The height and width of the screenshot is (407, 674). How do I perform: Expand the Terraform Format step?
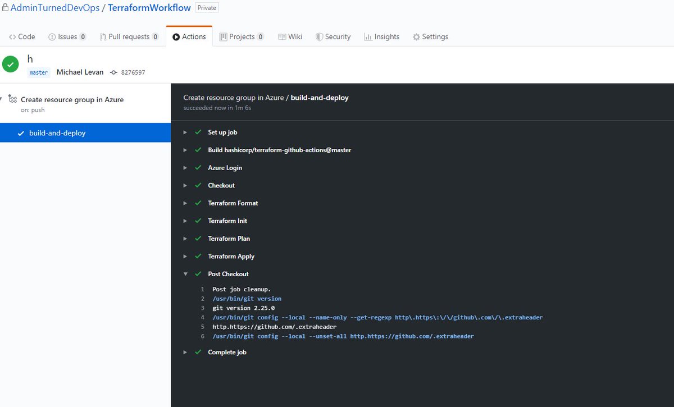(185, 203)
